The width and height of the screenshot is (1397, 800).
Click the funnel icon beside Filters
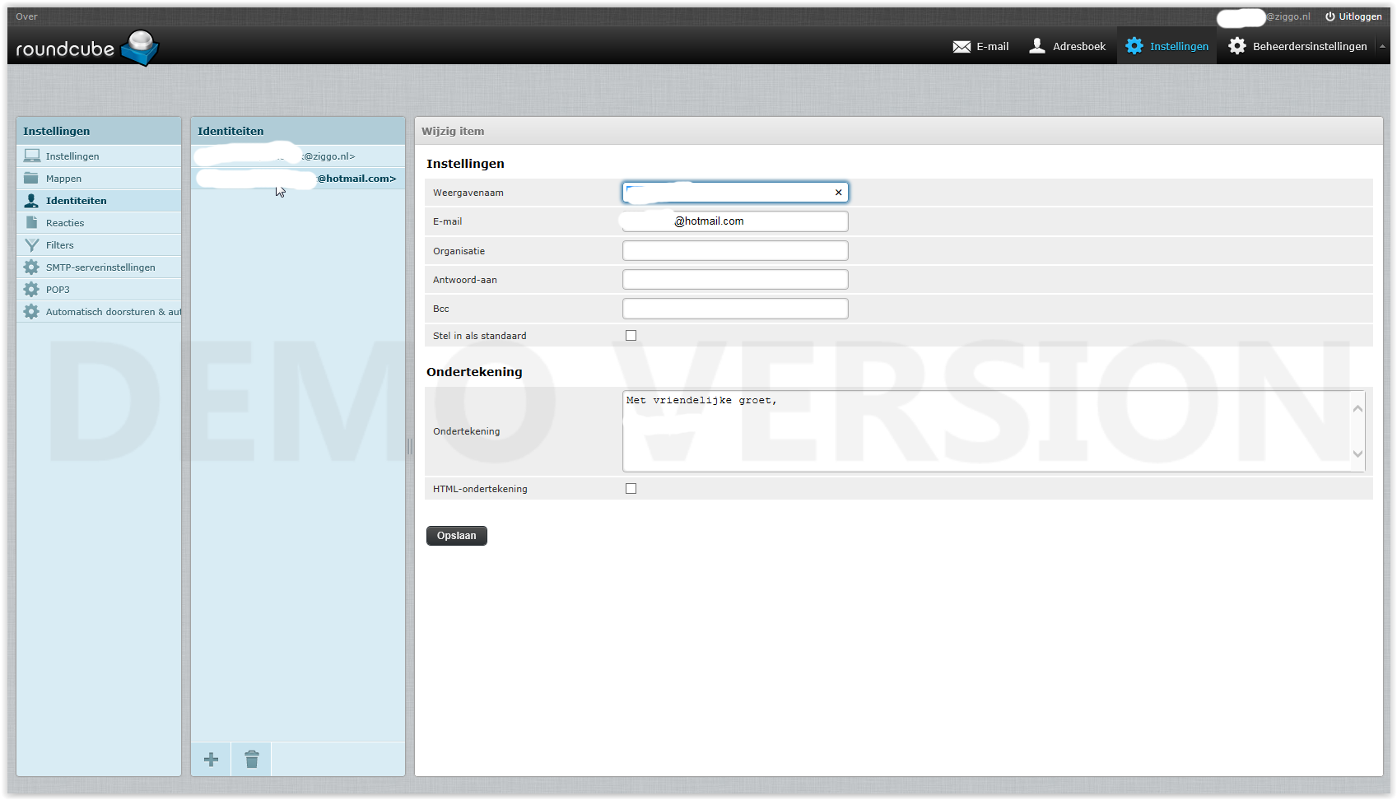[31, 244]
